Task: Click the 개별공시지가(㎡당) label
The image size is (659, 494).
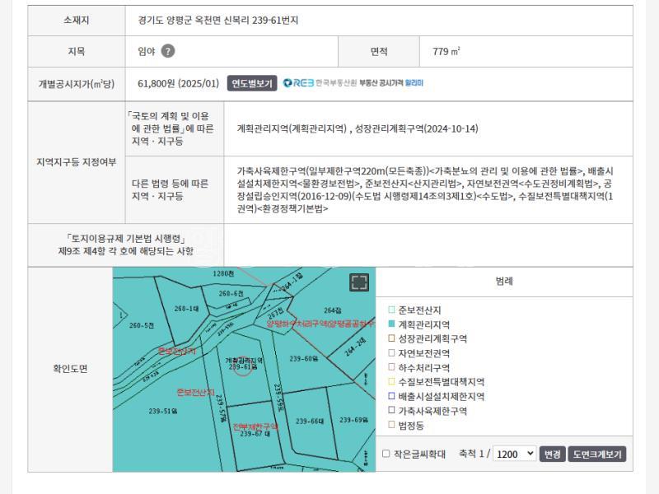Action: pos(77,84)
